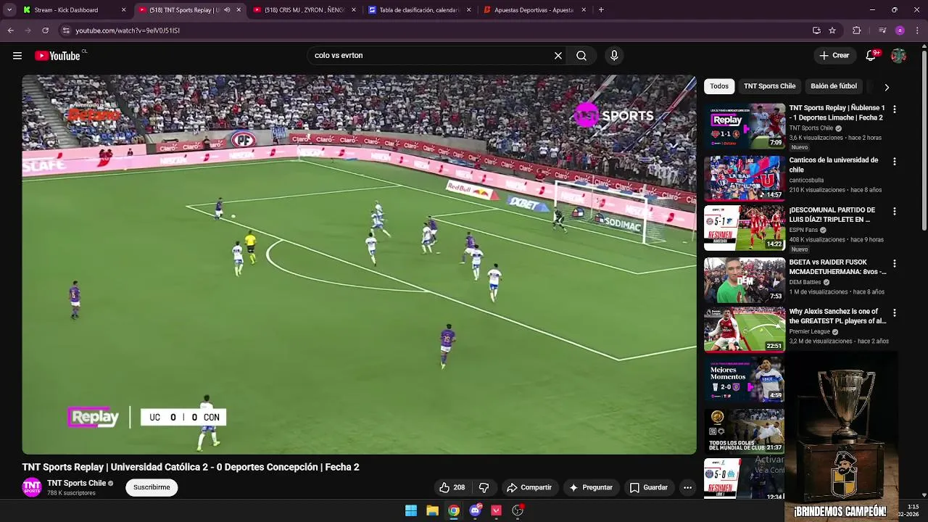Select the TNT Sports Chile filter chip
The width and height of the screenshot is (928, 522).
pos(769,86)
